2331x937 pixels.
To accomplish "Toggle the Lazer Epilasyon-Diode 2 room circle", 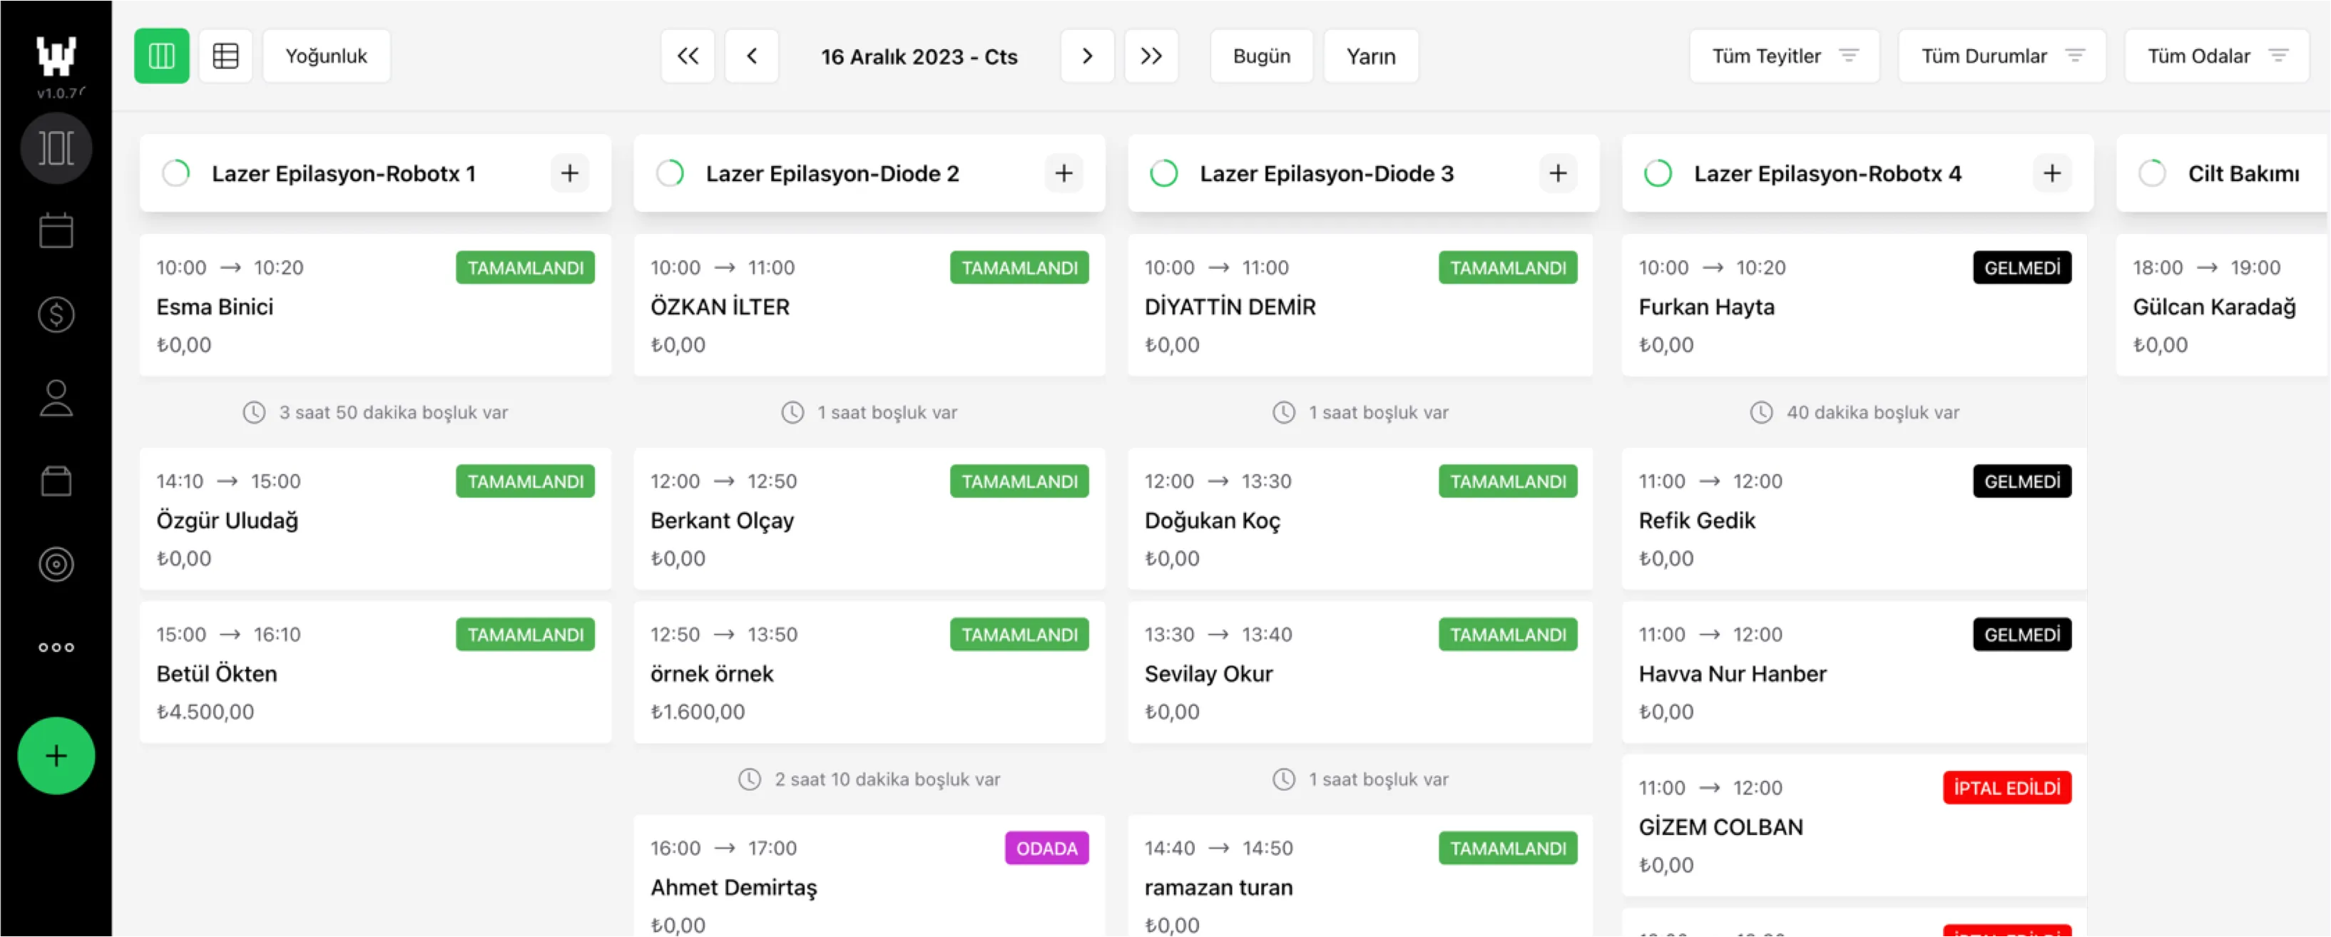I will 670,173.
